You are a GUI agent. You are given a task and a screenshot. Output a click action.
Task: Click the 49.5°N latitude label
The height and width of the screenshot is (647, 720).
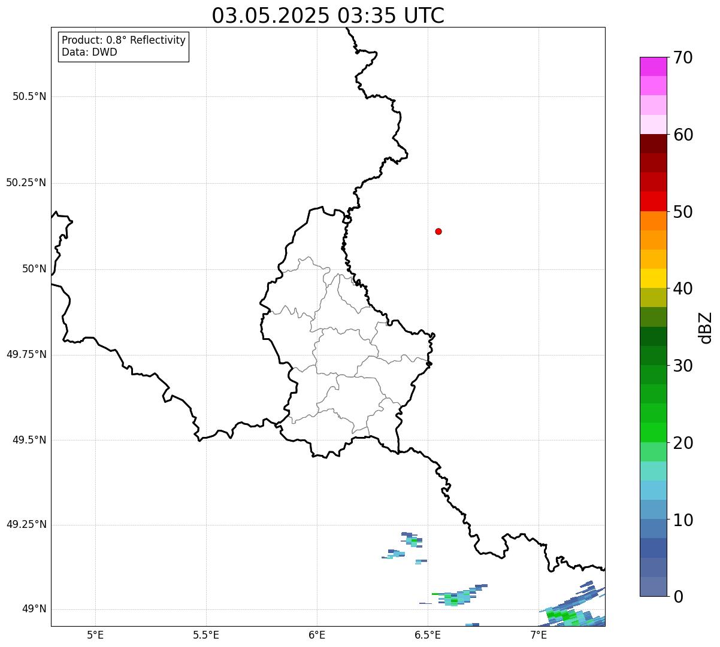click(29, 440)
